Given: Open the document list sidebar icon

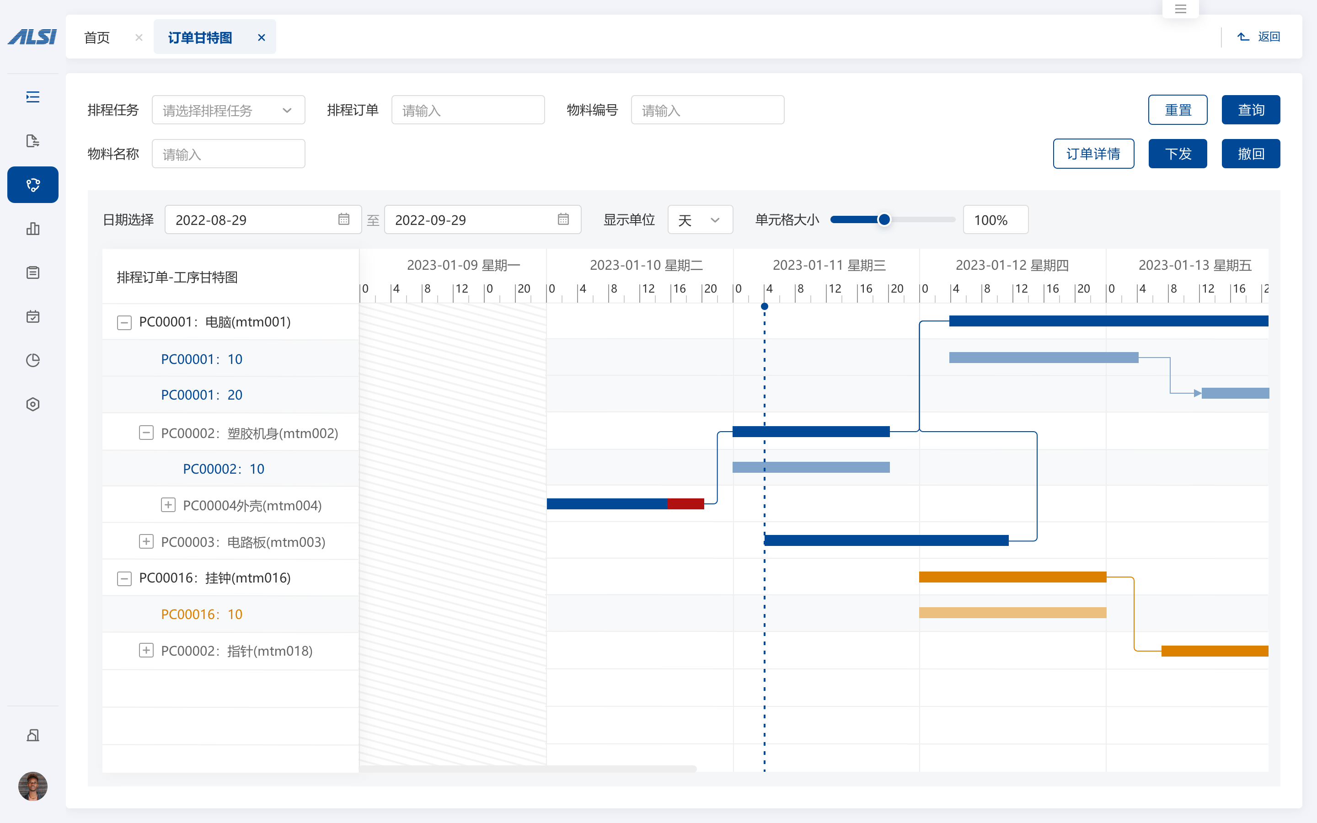Looking at the screenshot, I should click(x=32, y=272).
